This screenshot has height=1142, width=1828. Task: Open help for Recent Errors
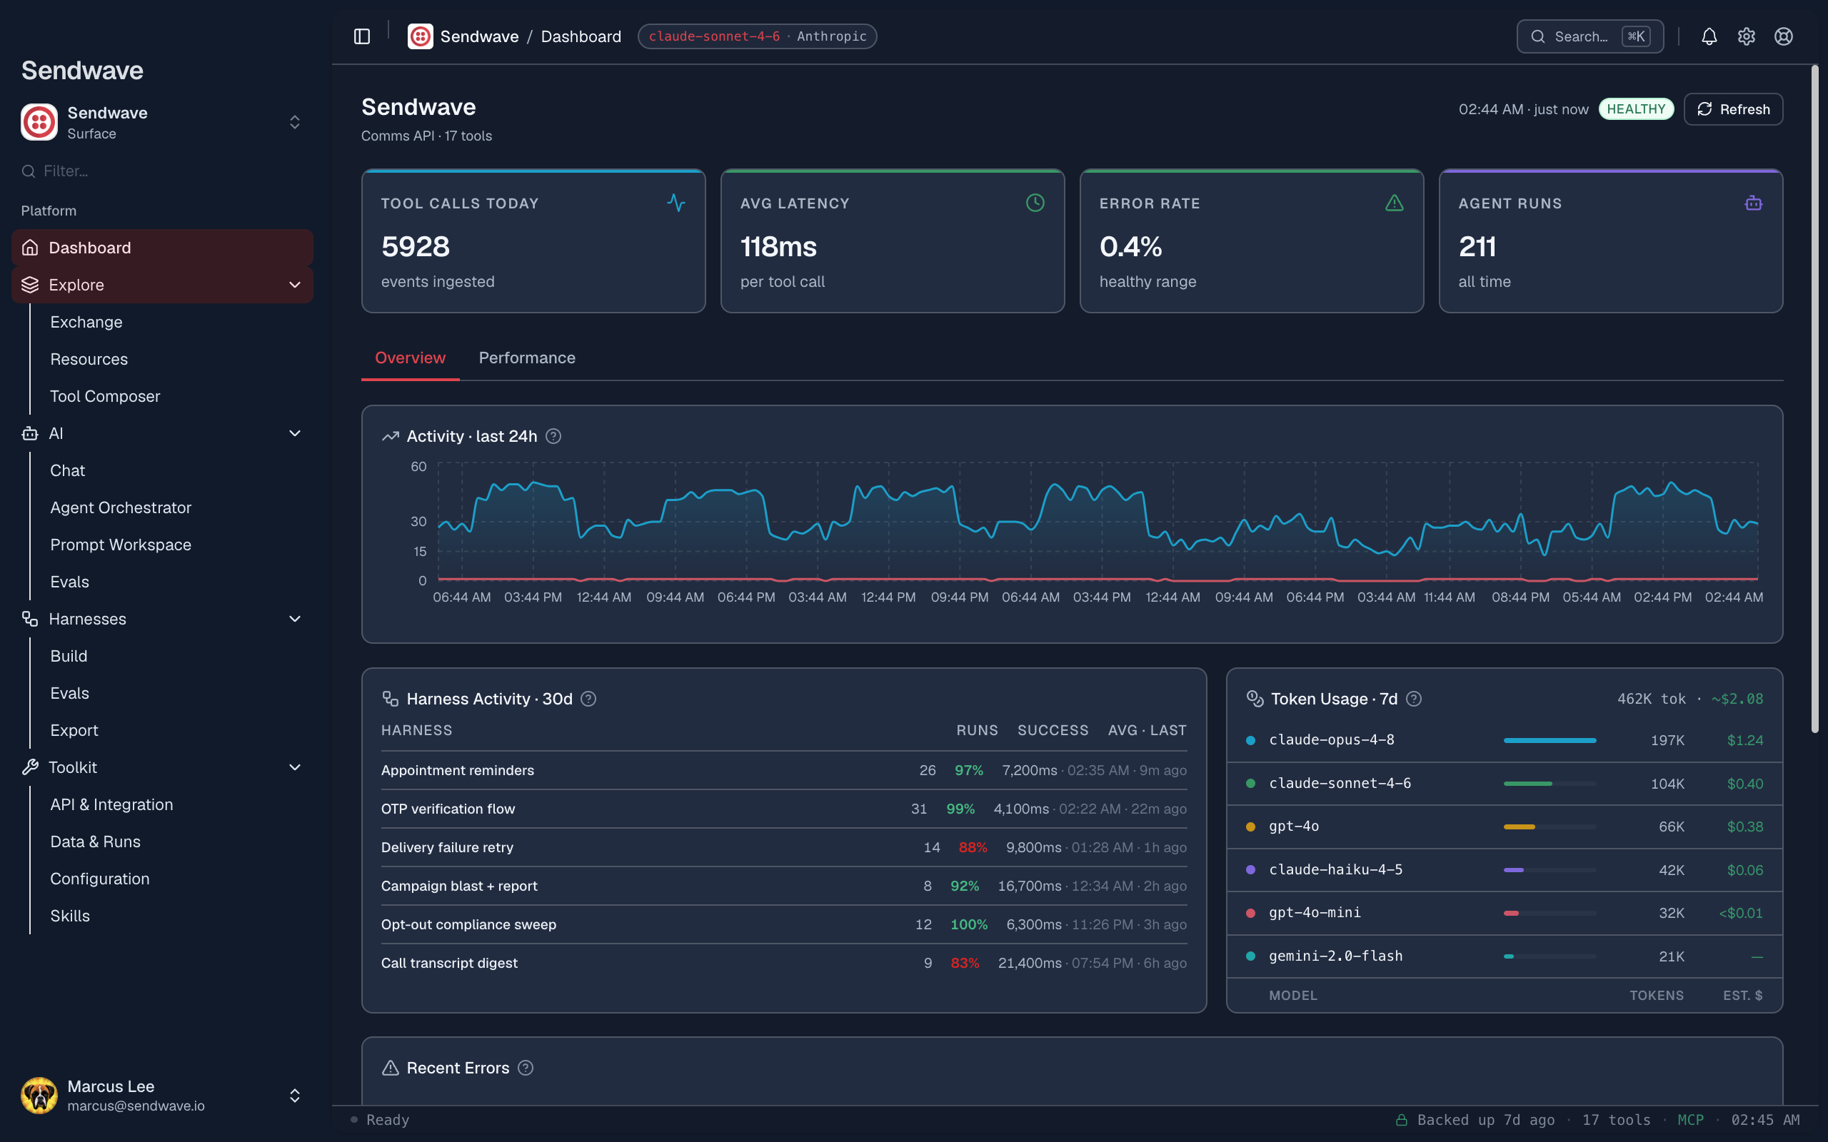526,1068
